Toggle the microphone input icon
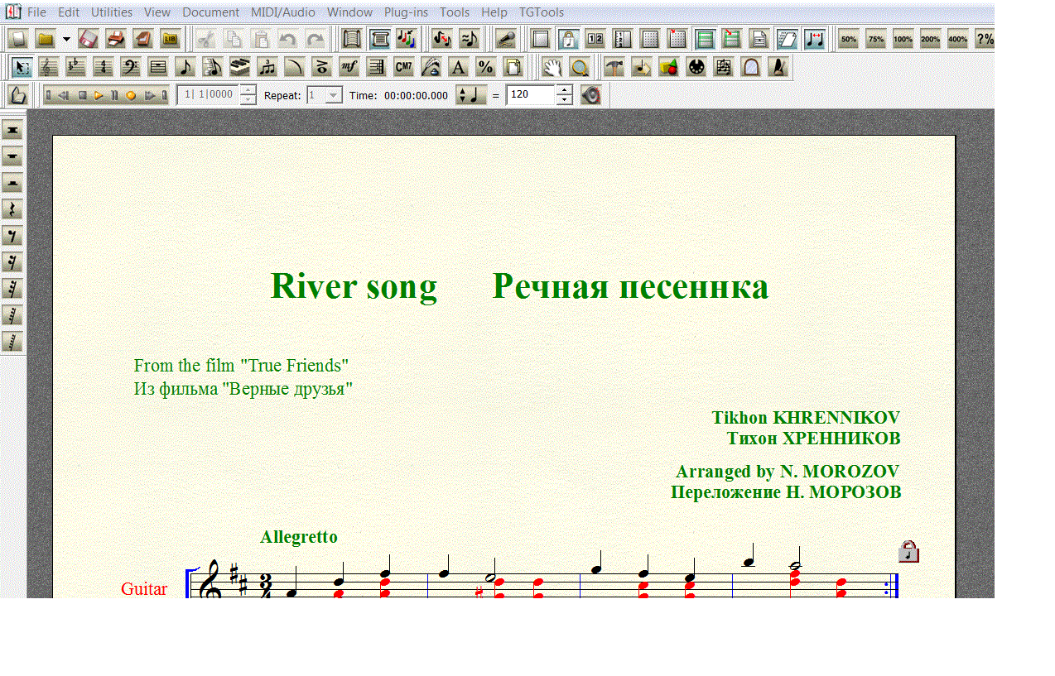Viewport: 1055px width, 676px height. 507,39
